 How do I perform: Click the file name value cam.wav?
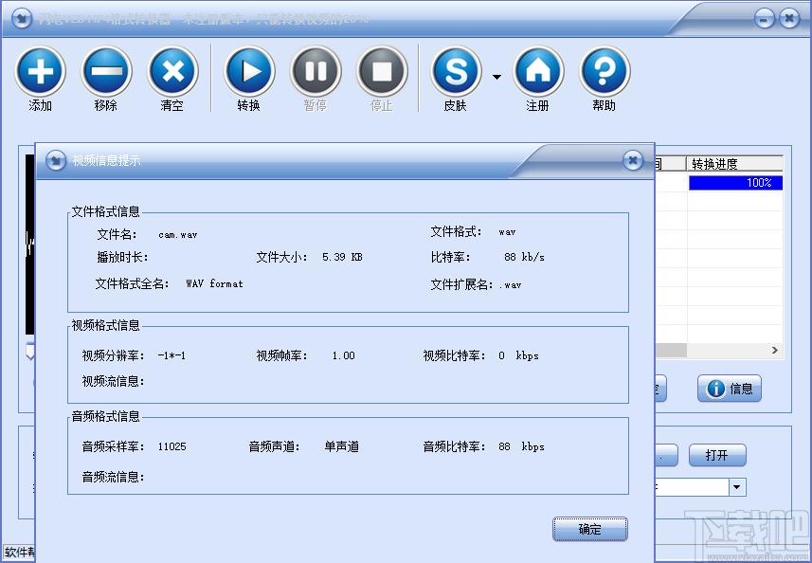pyautogui.click(x=177, y=235)
